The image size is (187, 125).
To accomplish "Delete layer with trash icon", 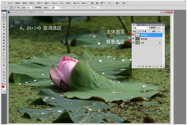I will coord(161,66).
